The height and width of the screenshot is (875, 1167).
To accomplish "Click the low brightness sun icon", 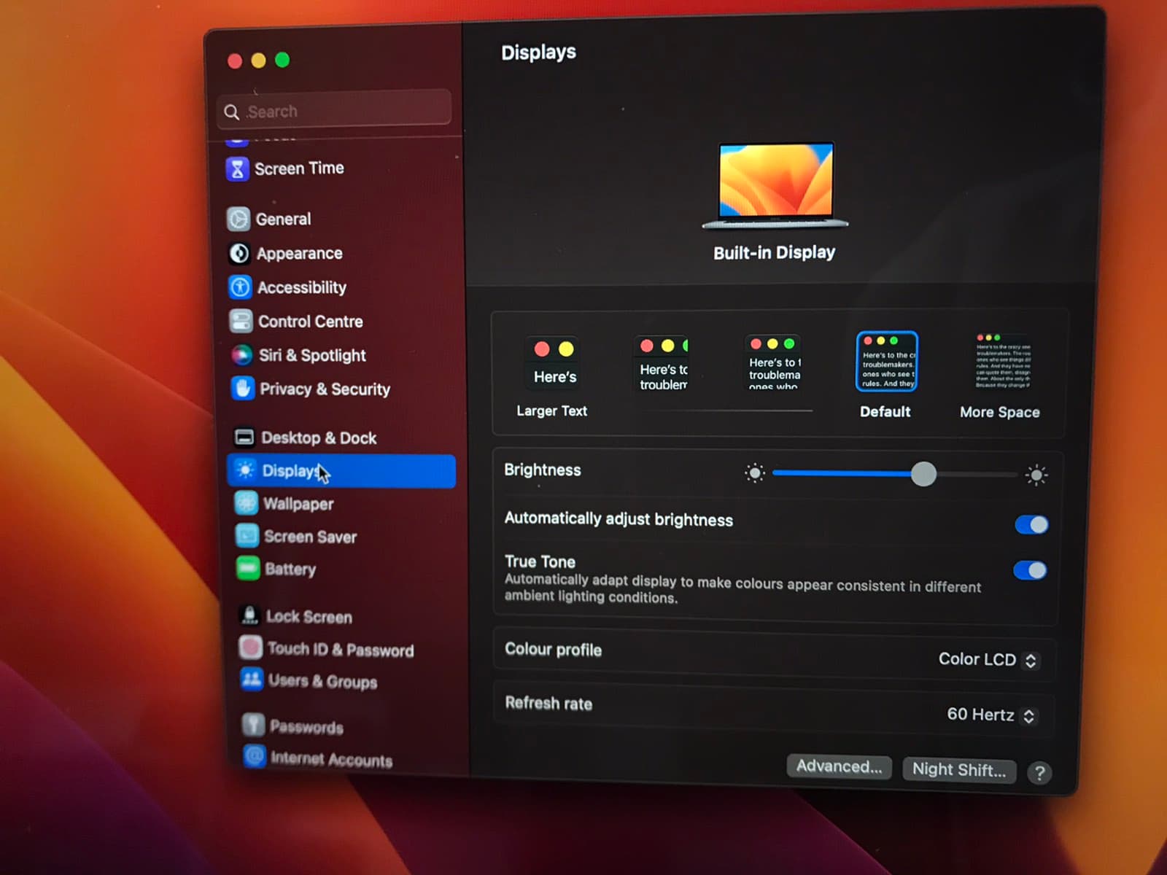I will (755, 473).
